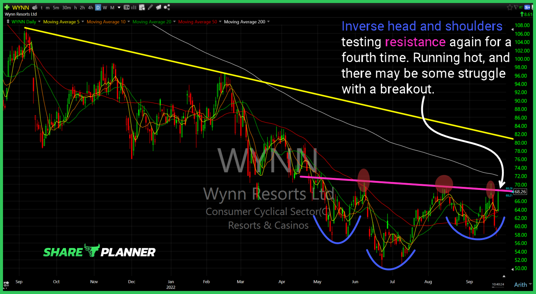Select the pencil drawing tool

tap(150, 7)
